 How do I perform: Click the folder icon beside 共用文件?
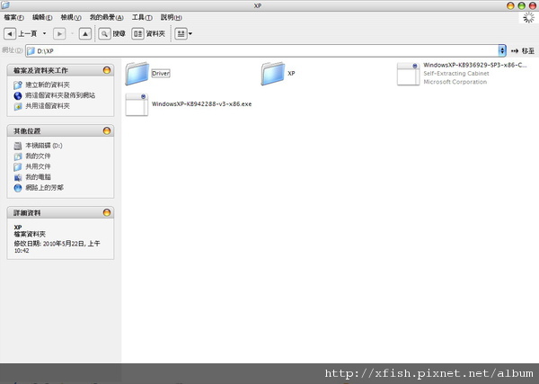pyautogui.click(x=18, y=167)
